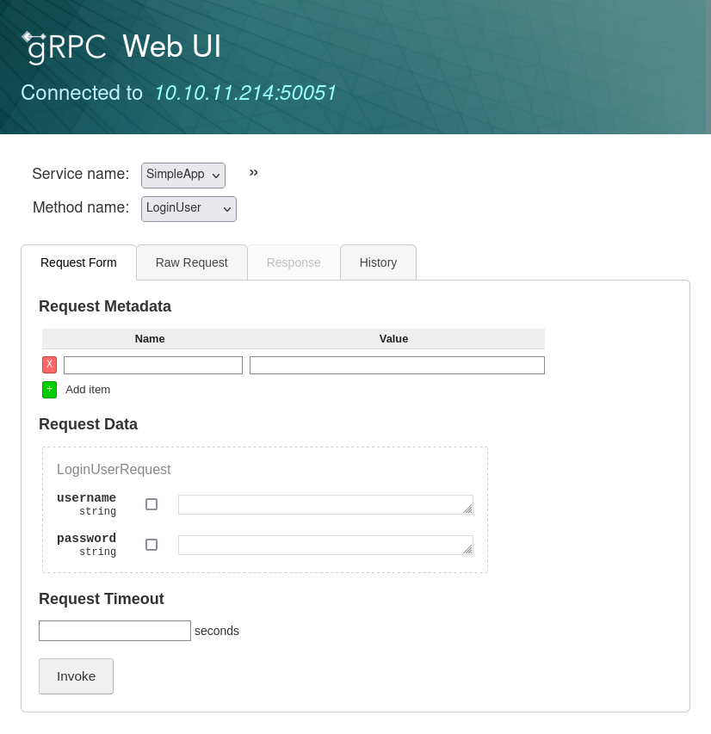Screen dimensions: 711x734
Task: Focus the metadata Value input field
Action: tap(397, 366)
